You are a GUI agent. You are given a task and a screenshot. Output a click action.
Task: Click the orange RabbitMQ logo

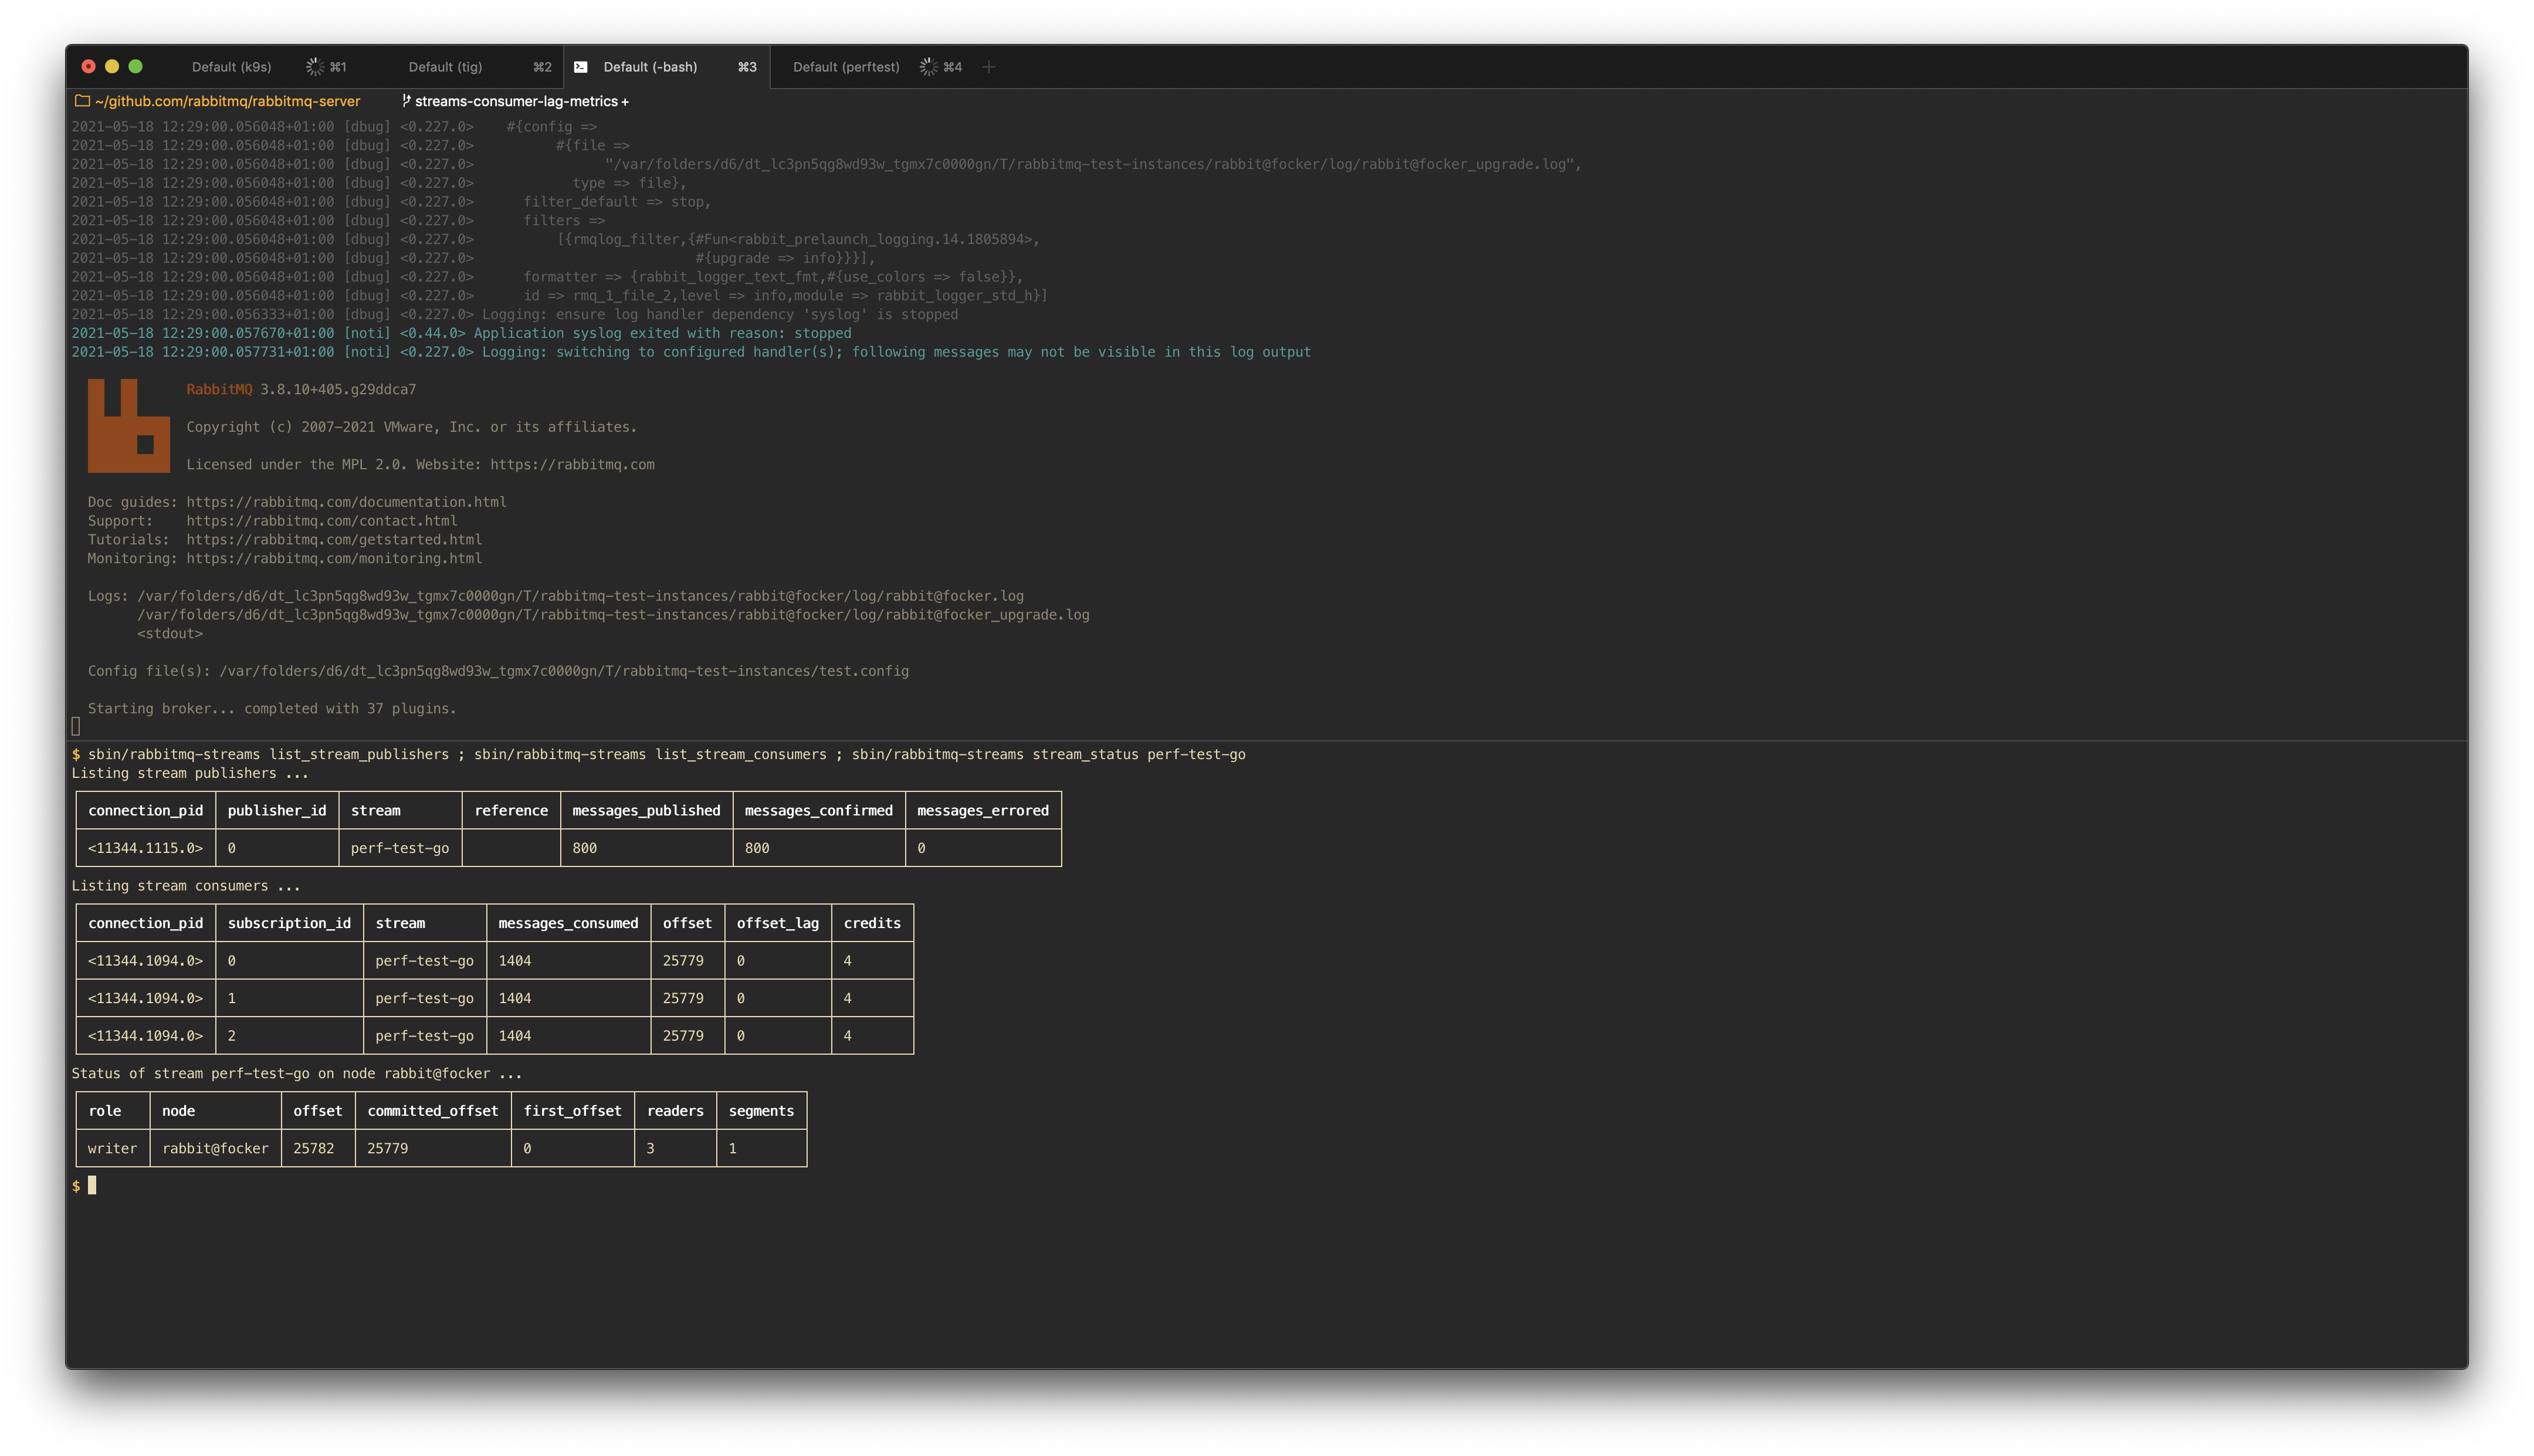click(128, 426)
